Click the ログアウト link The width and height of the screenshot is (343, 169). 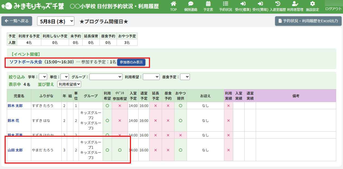[x=333, y=9]
